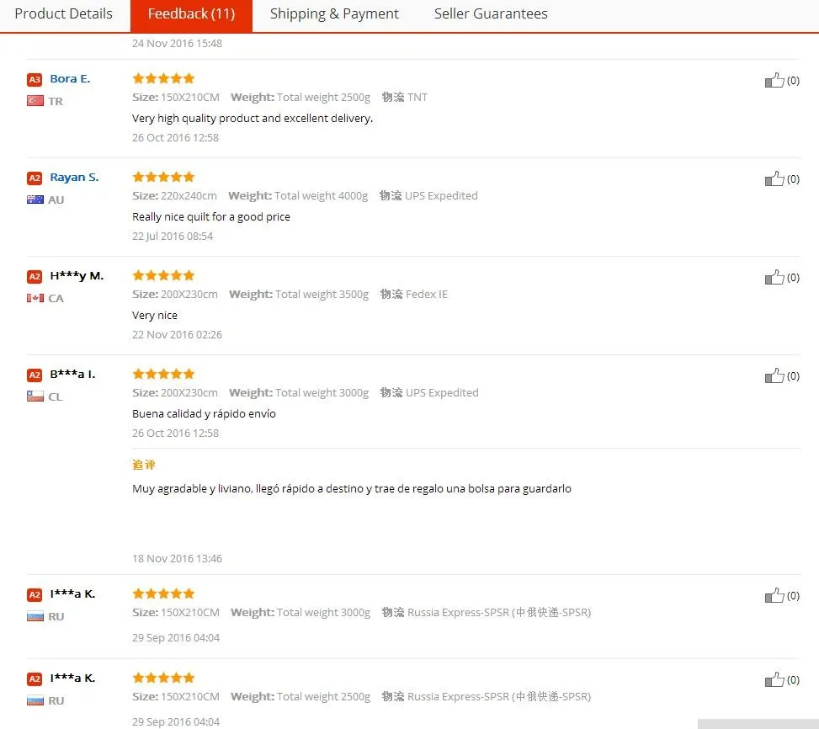Click thumbs-up on Rayan S.'s review
This screenshot has height=729, width=819.
pos(774,179)
